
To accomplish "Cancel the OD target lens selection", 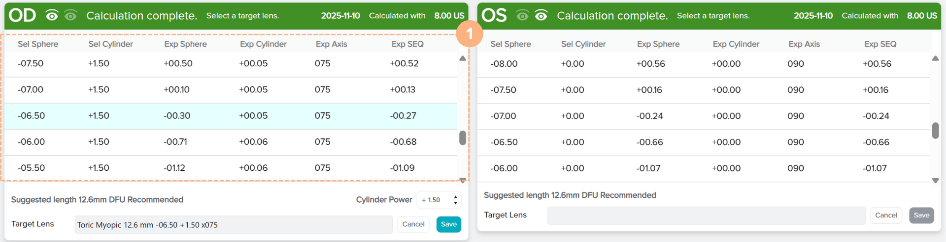I will pyautogui.click(x=413, y=224).
